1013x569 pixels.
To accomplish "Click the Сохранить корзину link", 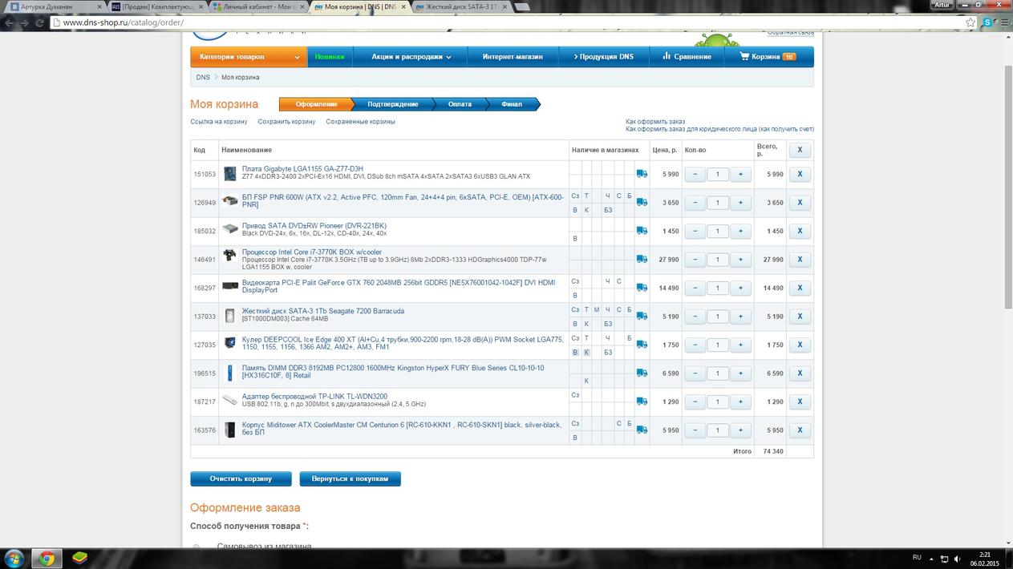I will point(286,122).
